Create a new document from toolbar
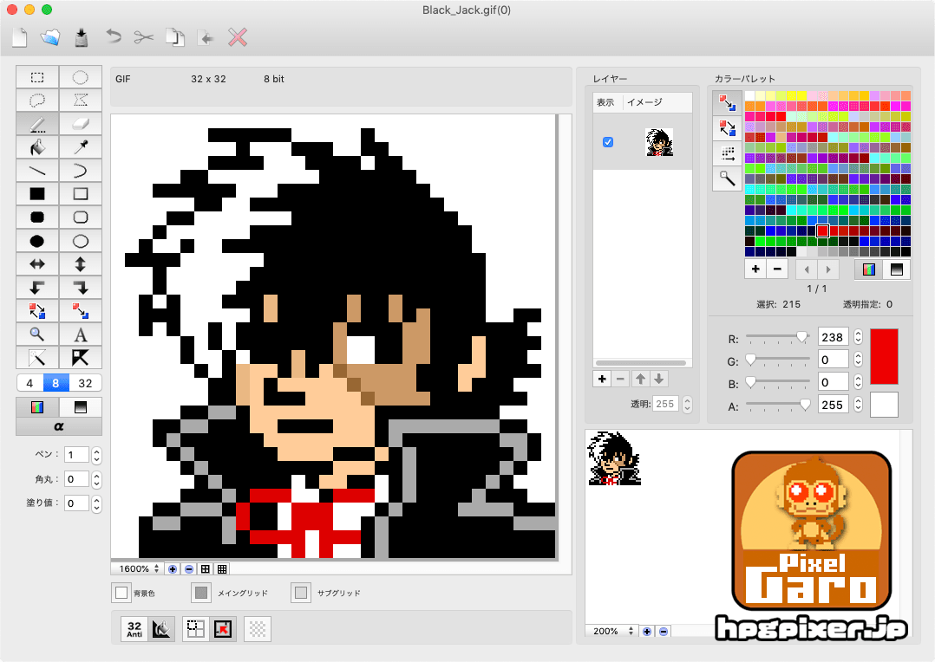The image size is (935, 662). pyautogui.click(x=20, y=37)
